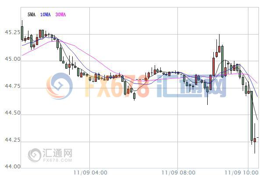Click the last small red candle
The height and width of the screenshot is (178, 262).
255,140
